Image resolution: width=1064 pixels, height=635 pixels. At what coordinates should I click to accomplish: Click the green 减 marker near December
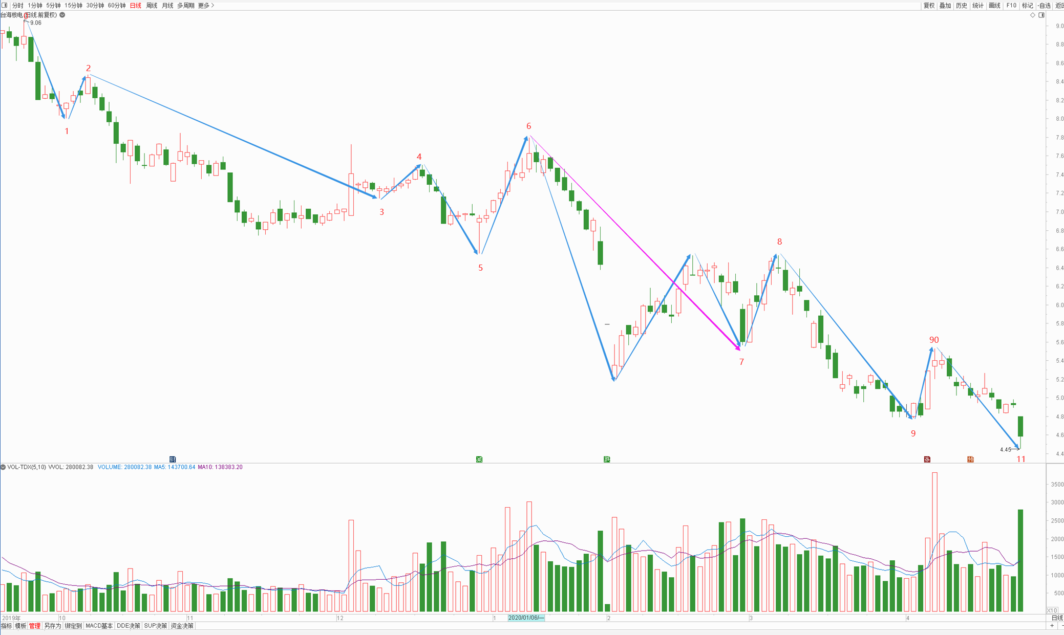(479, 459)
